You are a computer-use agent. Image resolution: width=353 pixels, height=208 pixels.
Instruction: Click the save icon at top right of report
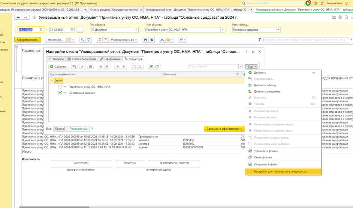(334, 17)
